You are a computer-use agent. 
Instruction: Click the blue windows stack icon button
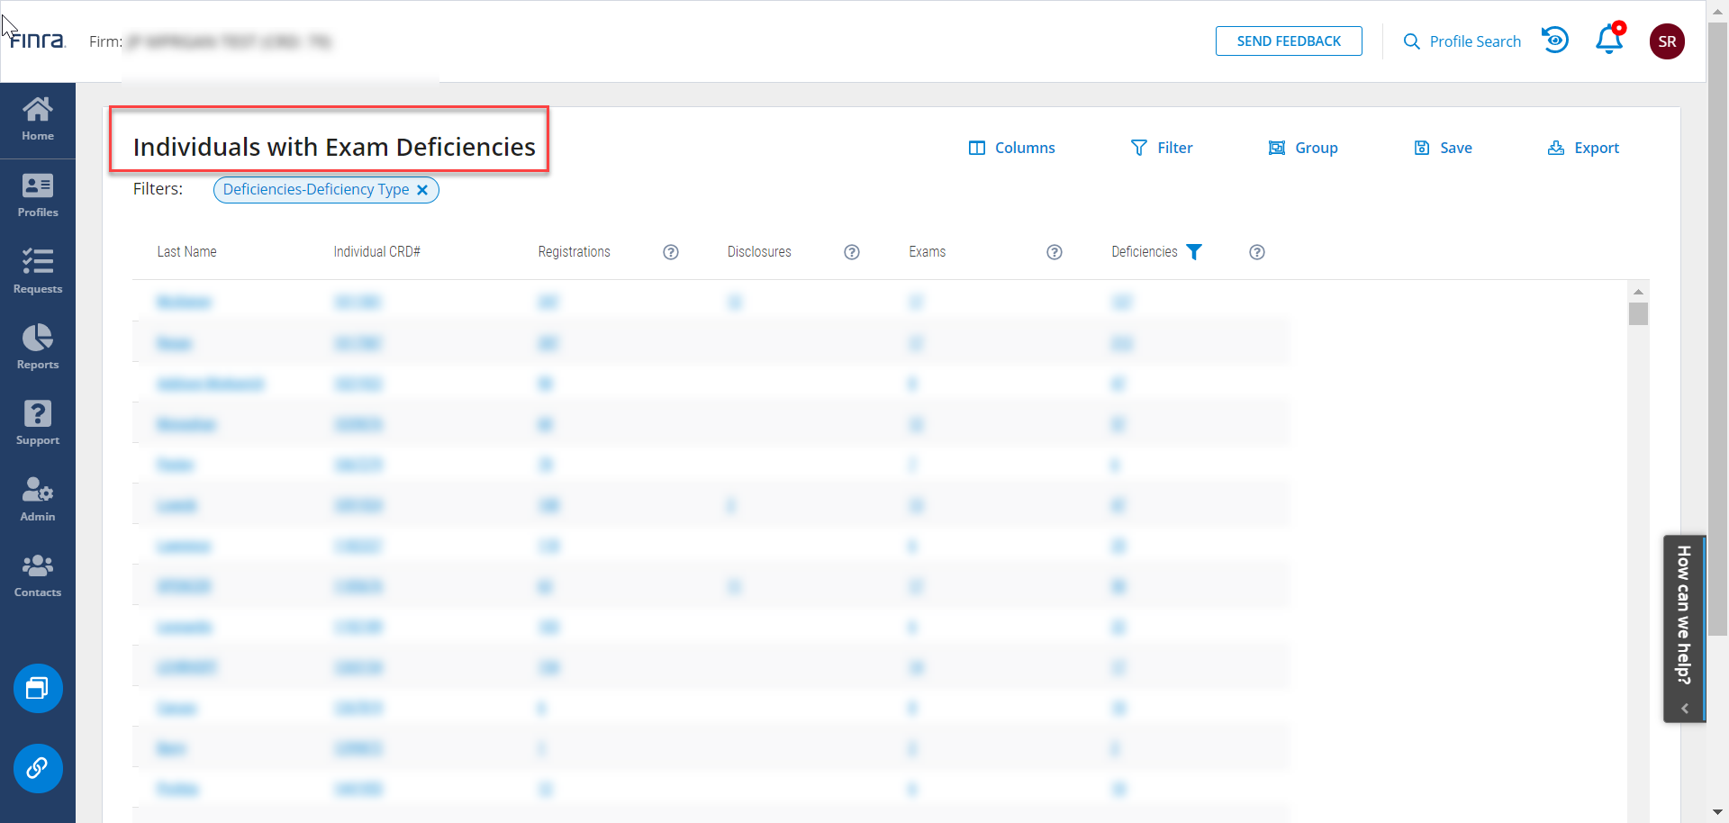pos(38,689)
